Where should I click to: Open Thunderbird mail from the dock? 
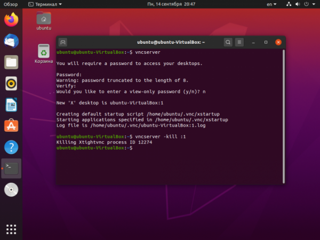[11, 41]
